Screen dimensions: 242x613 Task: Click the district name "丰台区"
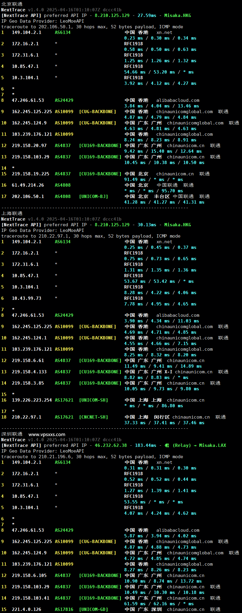pos(162,196)
